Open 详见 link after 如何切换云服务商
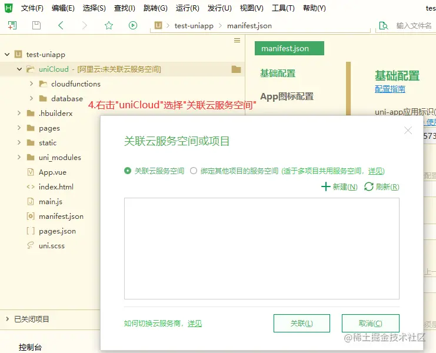Image resolution: width=436 pixels, height=353 pixels. (195, 323)
